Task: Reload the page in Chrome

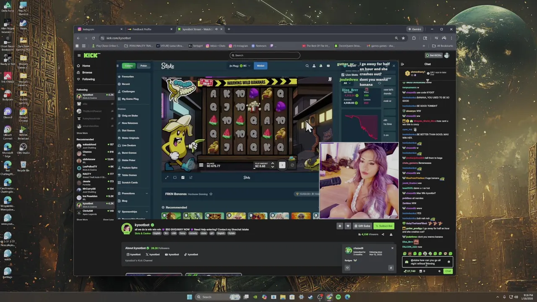Action: coord(94,38)
